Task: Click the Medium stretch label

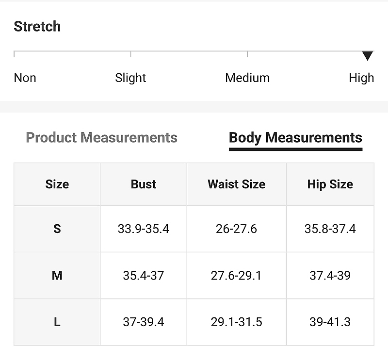Action: tap(247, 78)
